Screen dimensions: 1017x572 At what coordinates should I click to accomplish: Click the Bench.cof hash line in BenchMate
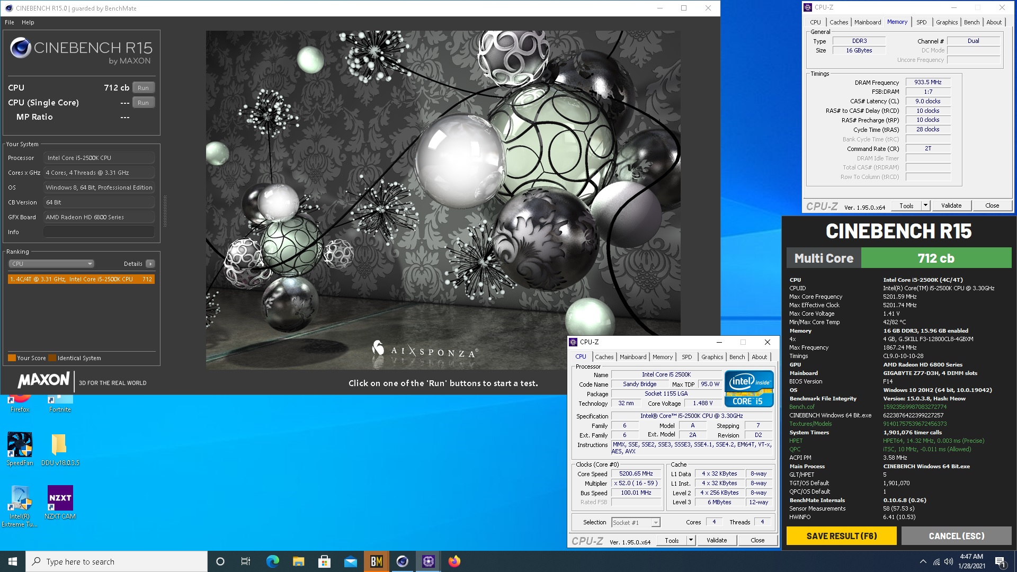coord(867,407)
